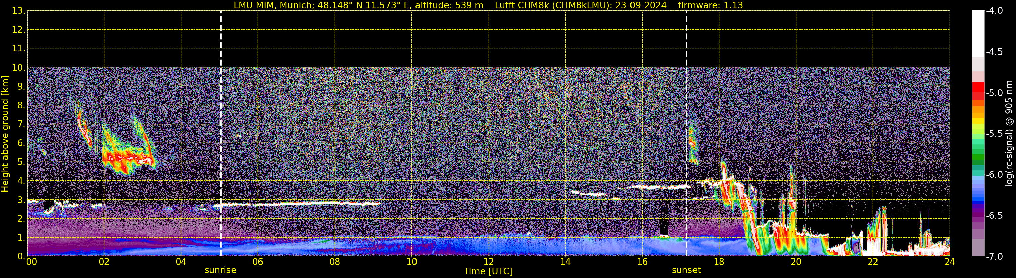Click height tick label '13.'
The height and width of the screenshot is (278, 1016).
18,11
